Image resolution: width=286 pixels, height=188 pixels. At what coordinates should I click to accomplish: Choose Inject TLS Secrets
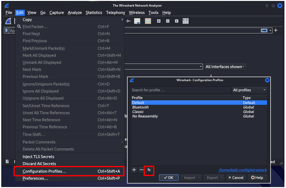coord(70,157)
